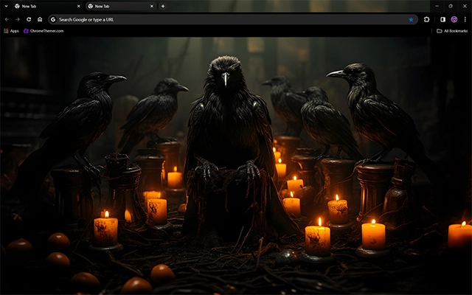Open the home page
This screenshot has height=295, width=472.
pos(40,20)
